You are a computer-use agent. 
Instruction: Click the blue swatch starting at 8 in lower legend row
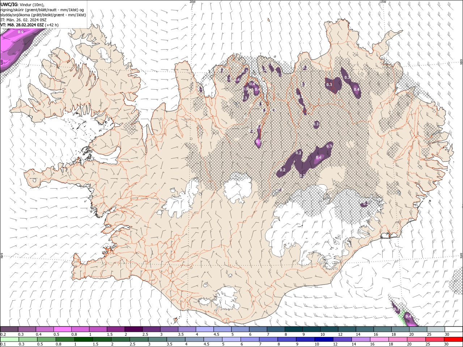[x=287, y=339]
